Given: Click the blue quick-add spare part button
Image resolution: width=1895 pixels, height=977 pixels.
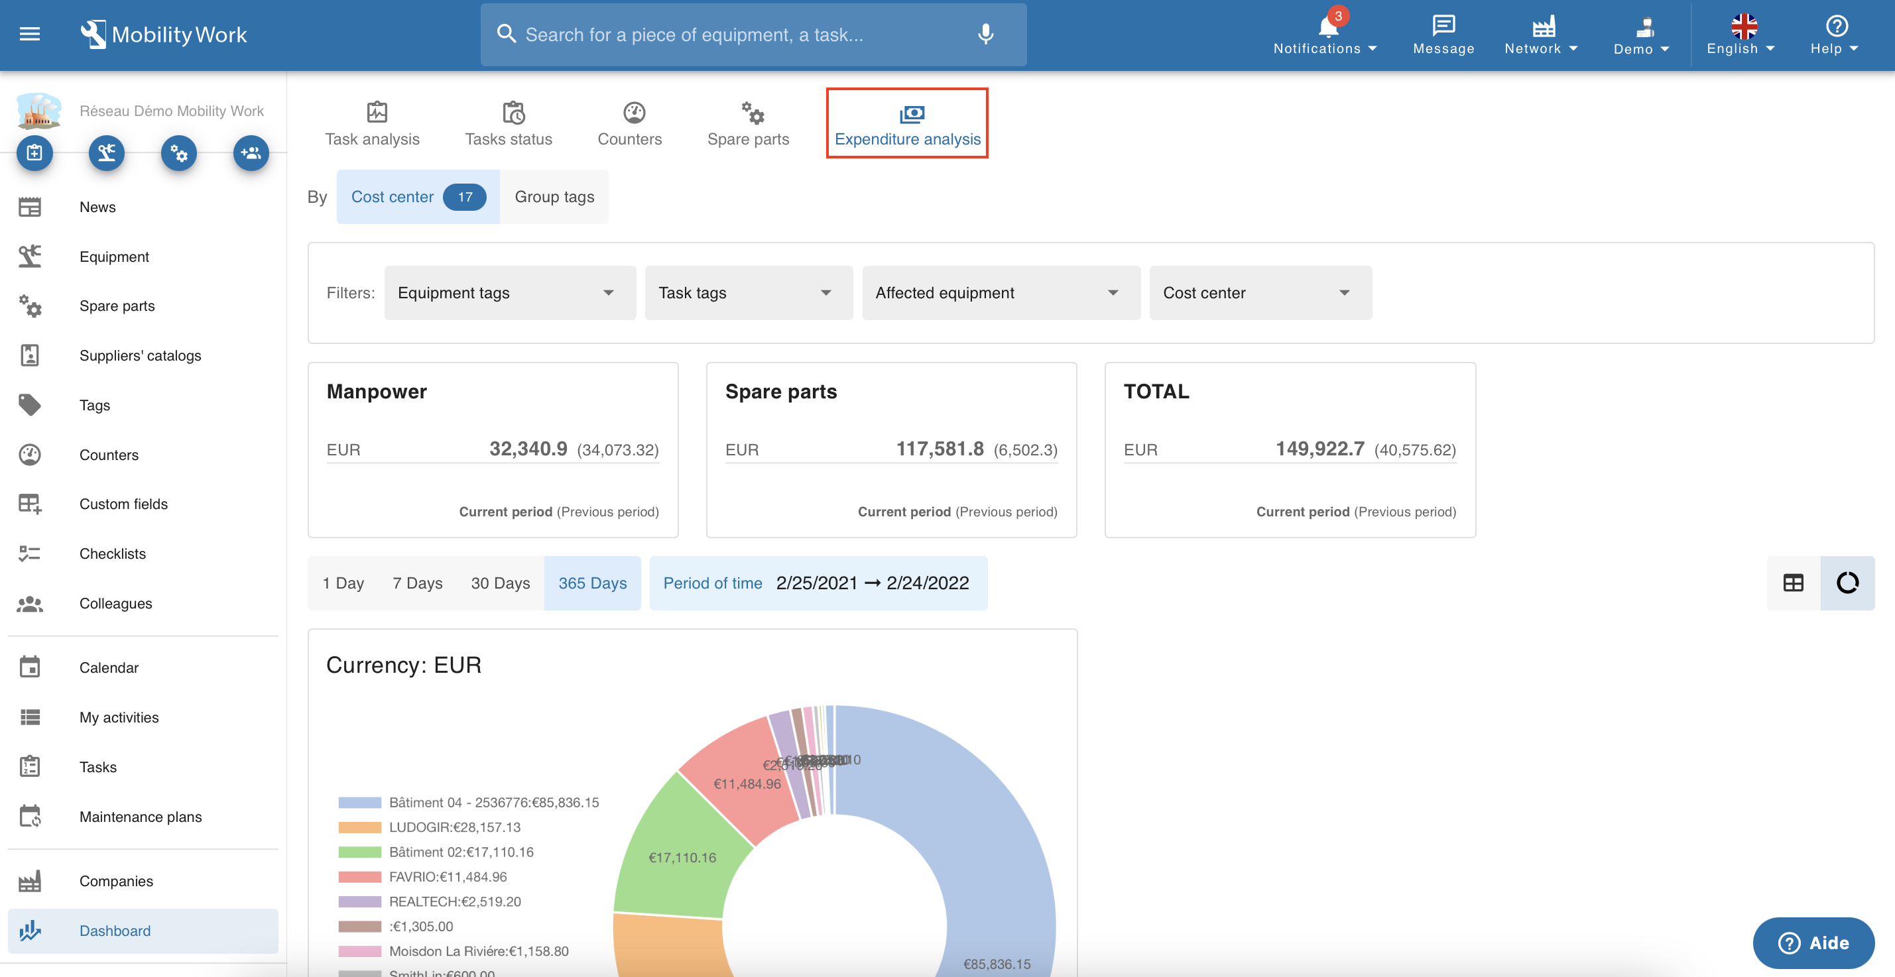Looking at the screenshot, I should 179,153.
